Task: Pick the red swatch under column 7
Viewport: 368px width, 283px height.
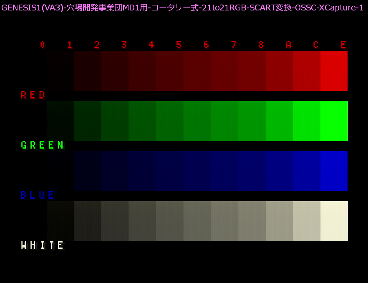Action: [x=224, y=71]
